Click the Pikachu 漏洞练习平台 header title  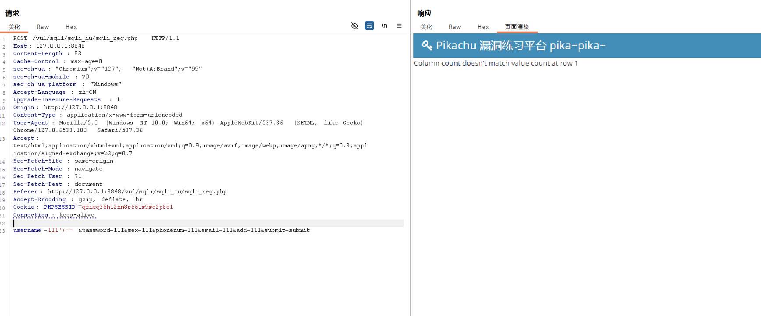coord(520,46)
